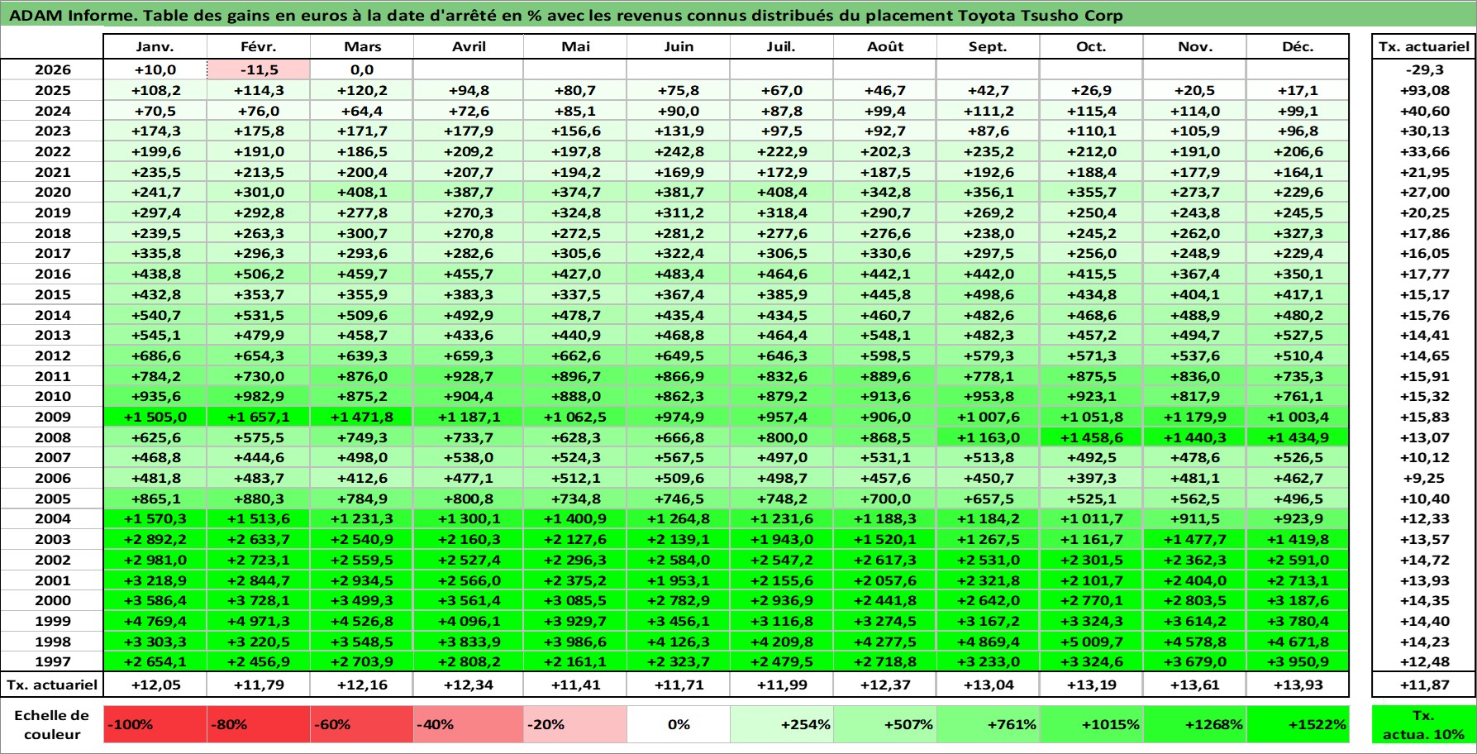Click the +982,9 cell in 2010
Image resolution: width=1477 pixels, height=754 pixels.
coord(259,396)
